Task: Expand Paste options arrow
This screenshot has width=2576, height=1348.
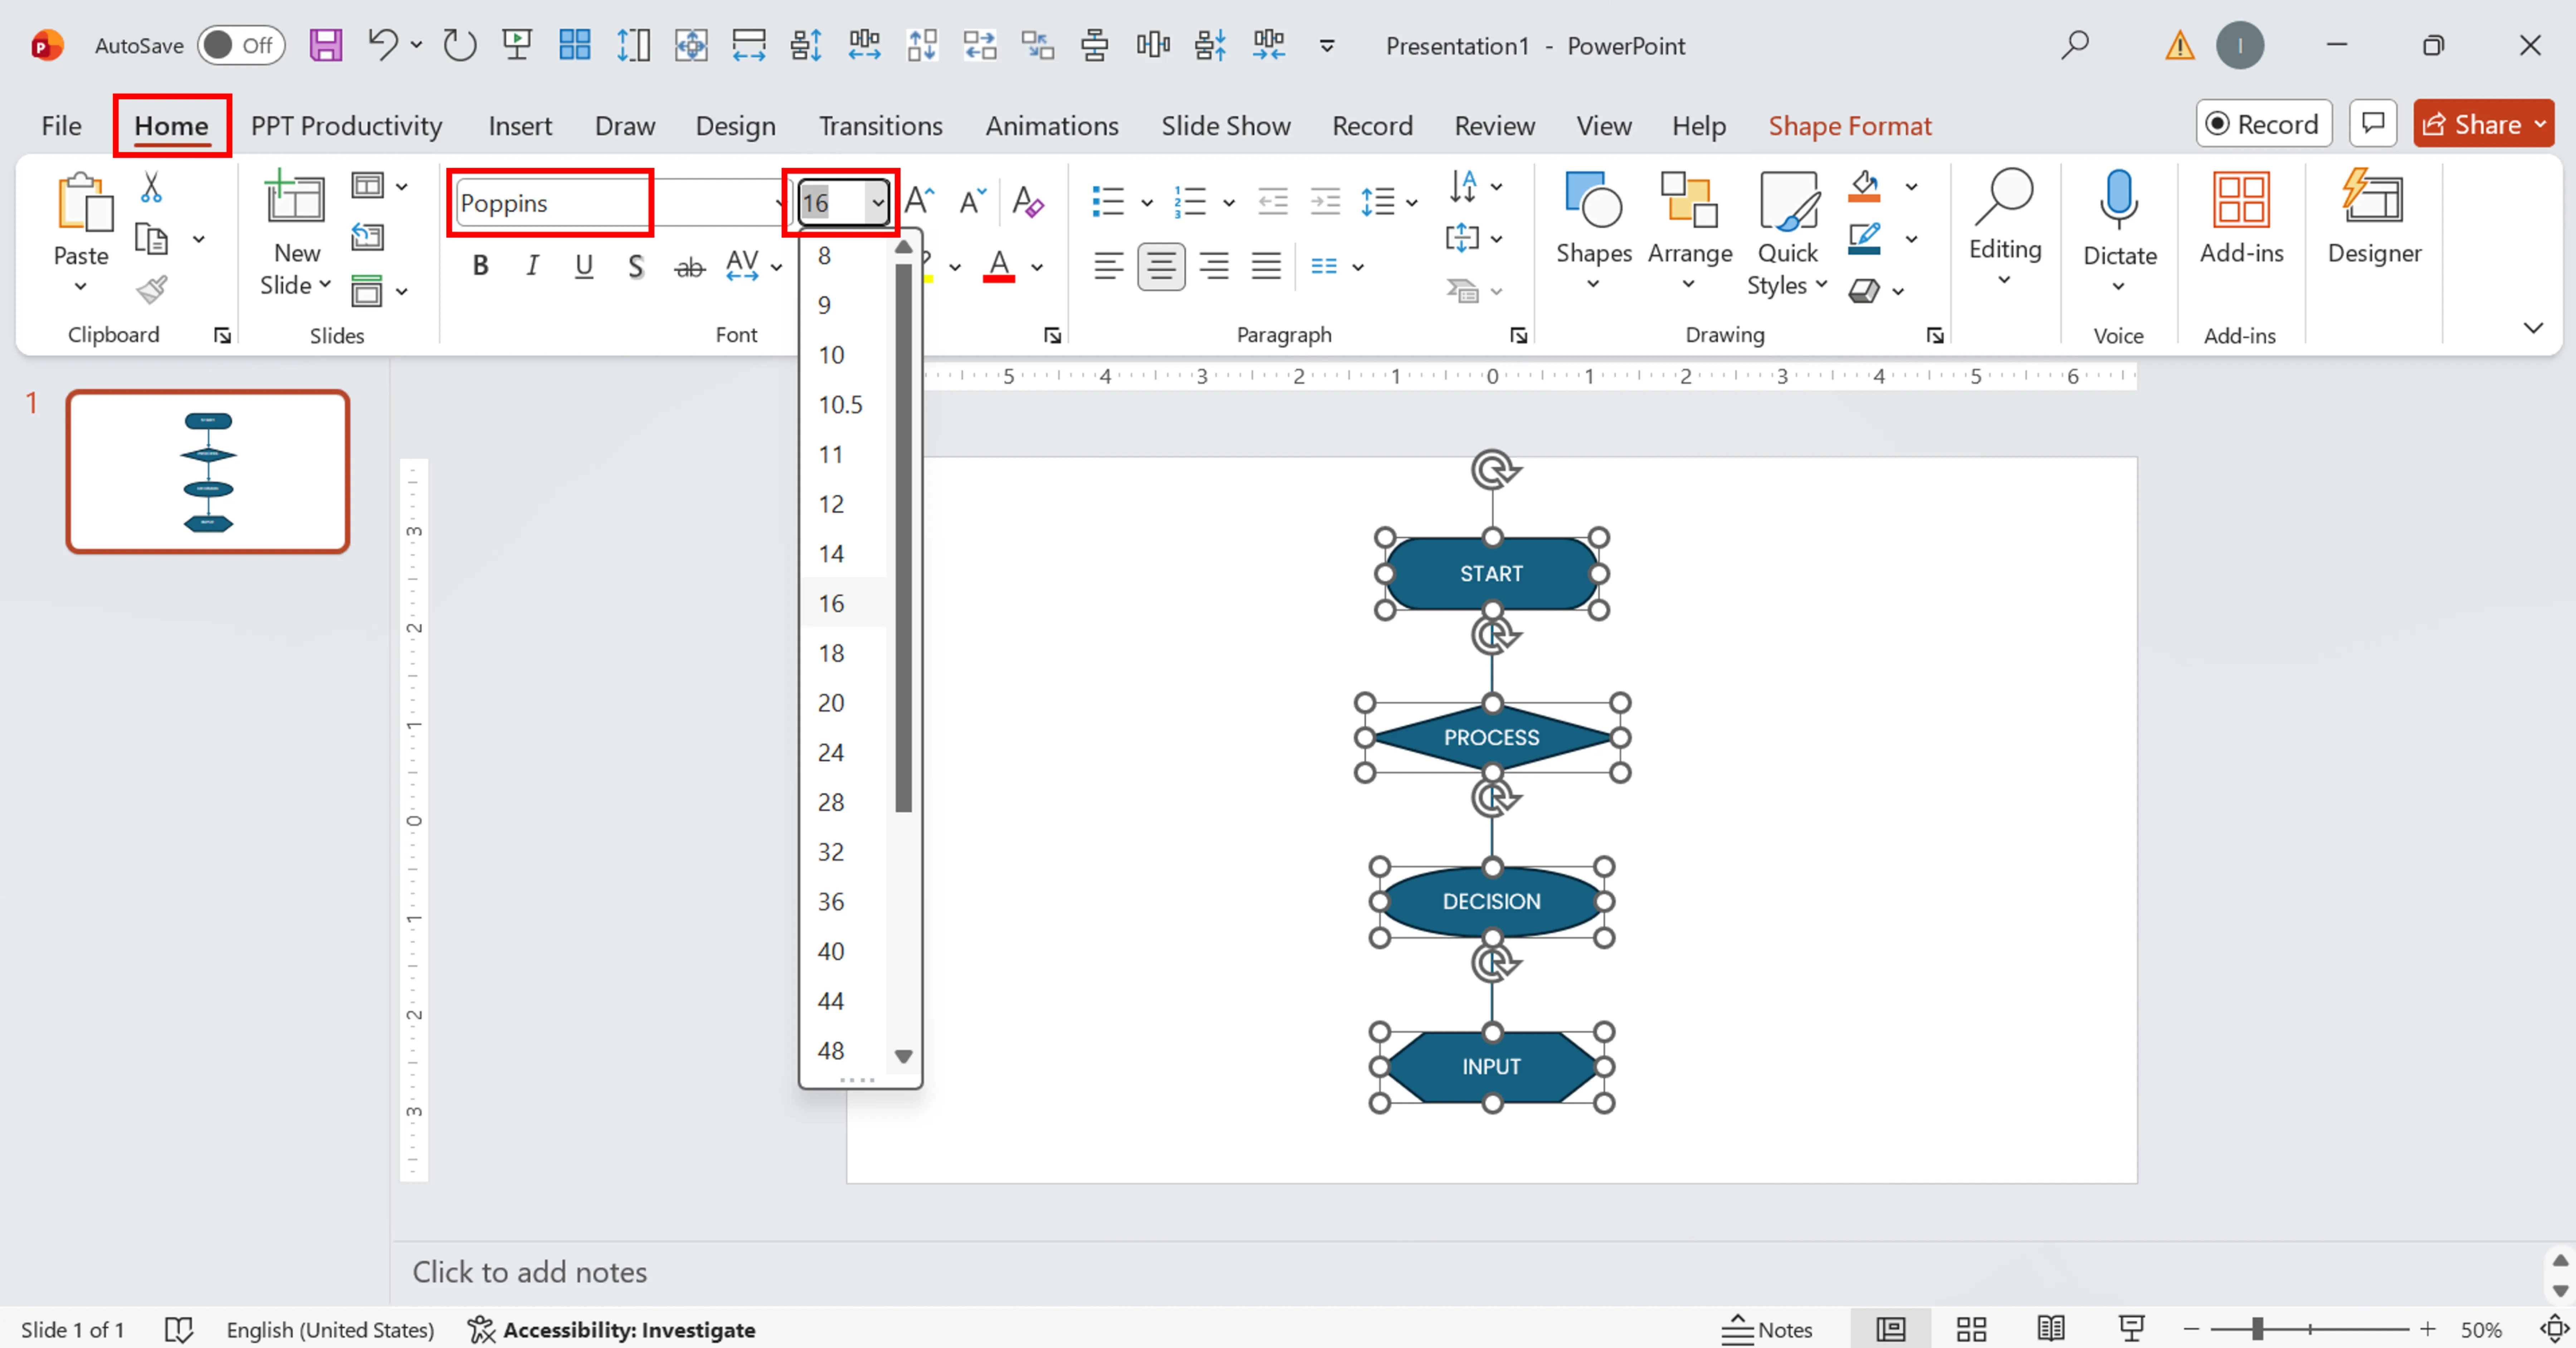Action: 80,287
